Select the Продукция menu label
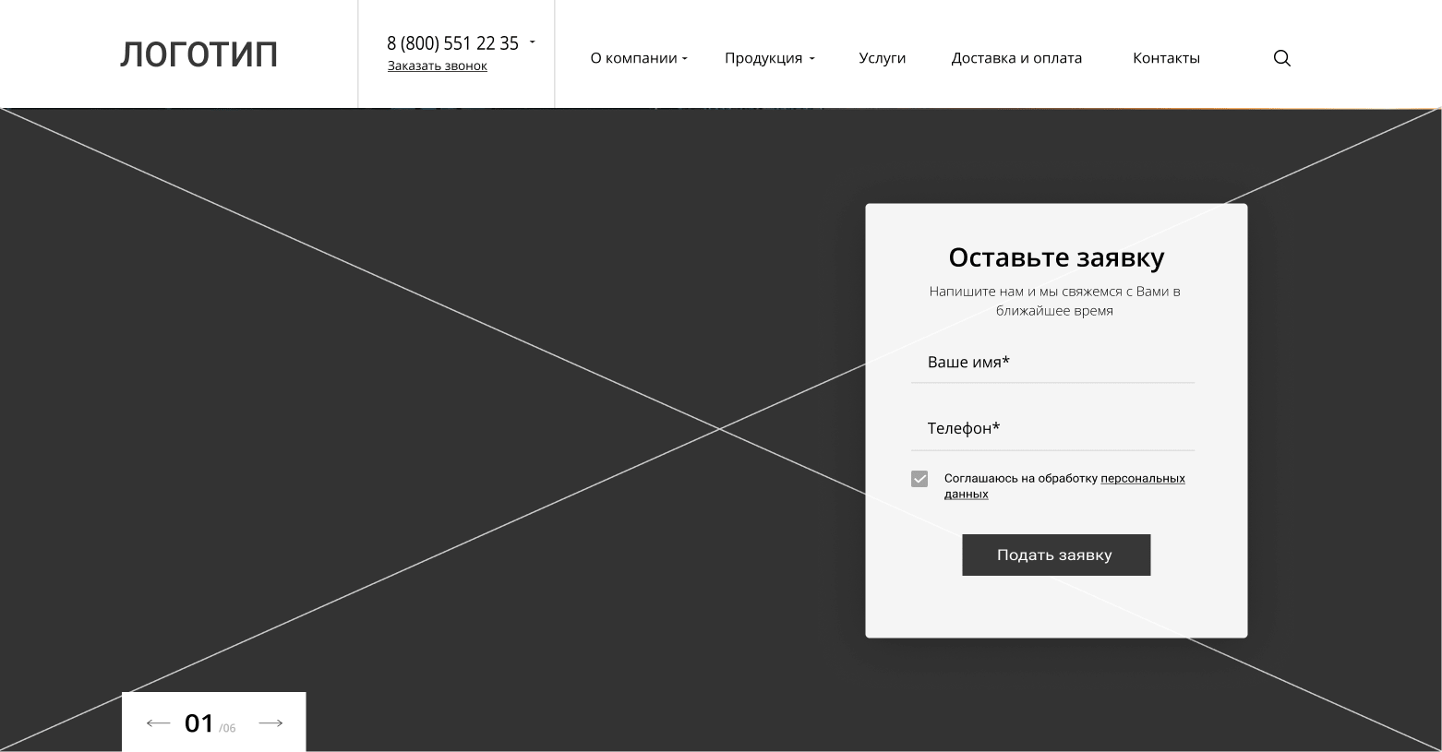Screen dimensions: 1442x752 point(763,58)
